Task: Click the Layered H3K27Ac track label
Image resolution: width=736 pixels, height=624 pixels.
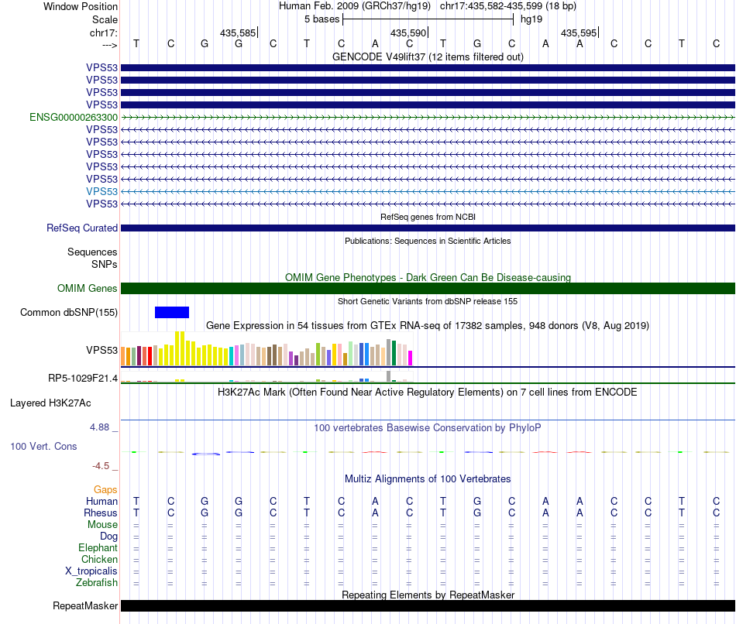Action: point(50,403)
